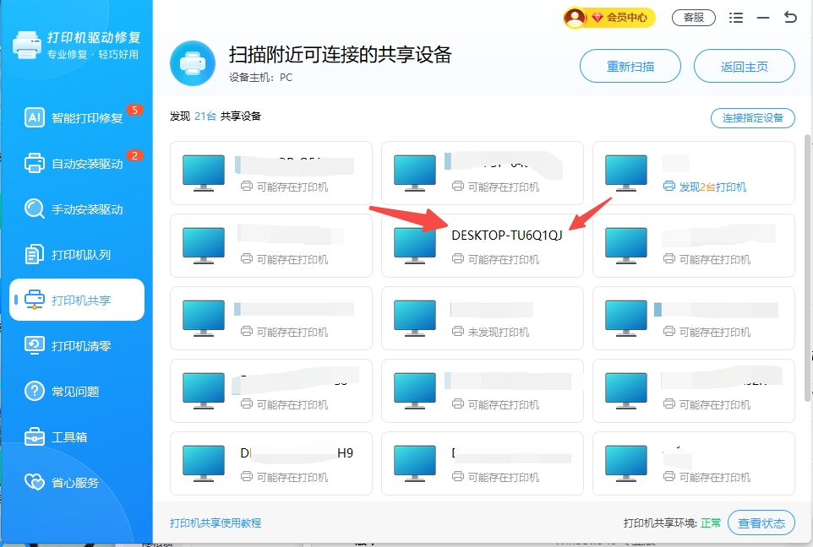Screen dimensions: 813x547
Task: Click the 手动安装驱动 magnifier icon
Action: (35, 209)
